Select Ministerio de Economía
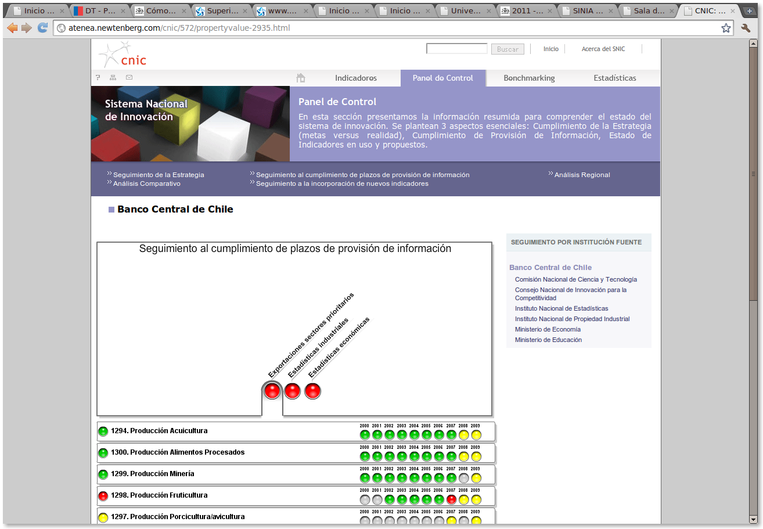This screenshot has height=529, width=763. [x=548, y=329]
